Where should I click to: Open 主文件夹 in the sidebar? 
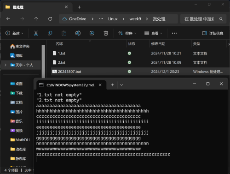20,46
